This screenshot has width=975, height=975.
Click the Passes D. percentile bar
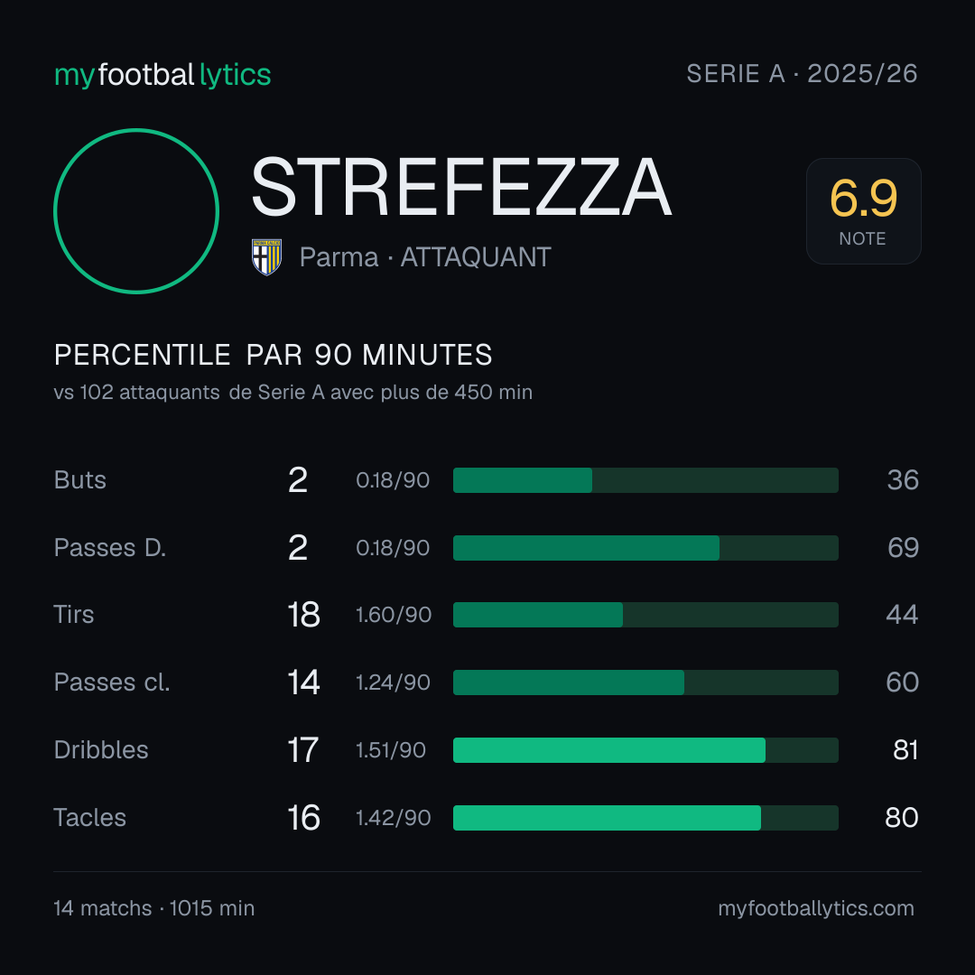(645, 548)
